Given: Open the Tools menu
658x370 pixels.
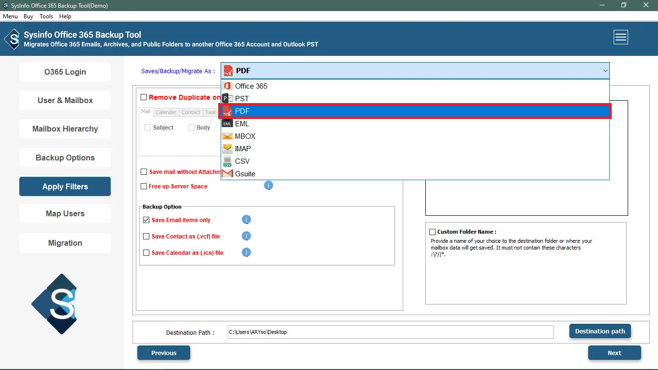Looking at the screenshot, I should click(46, 16).
